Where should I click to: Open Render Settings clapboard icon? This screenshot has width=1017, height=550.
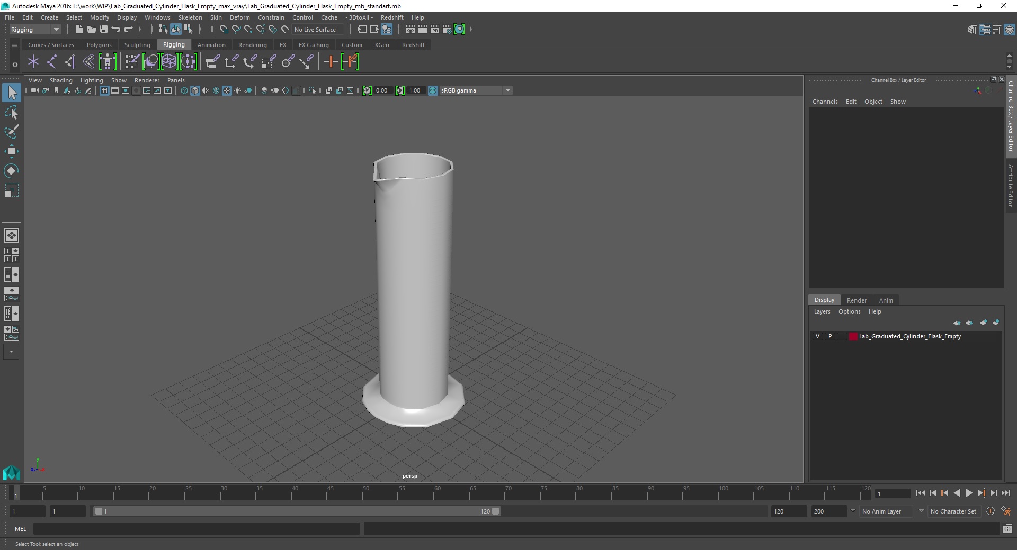coord(447,30)
